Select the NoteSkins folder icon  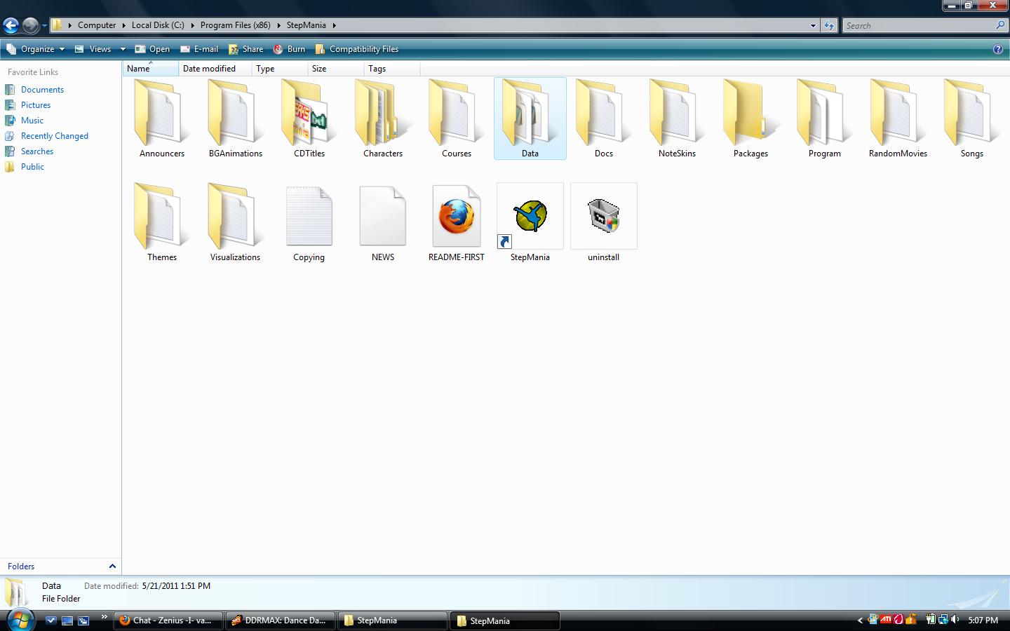[x=677, y=112]
